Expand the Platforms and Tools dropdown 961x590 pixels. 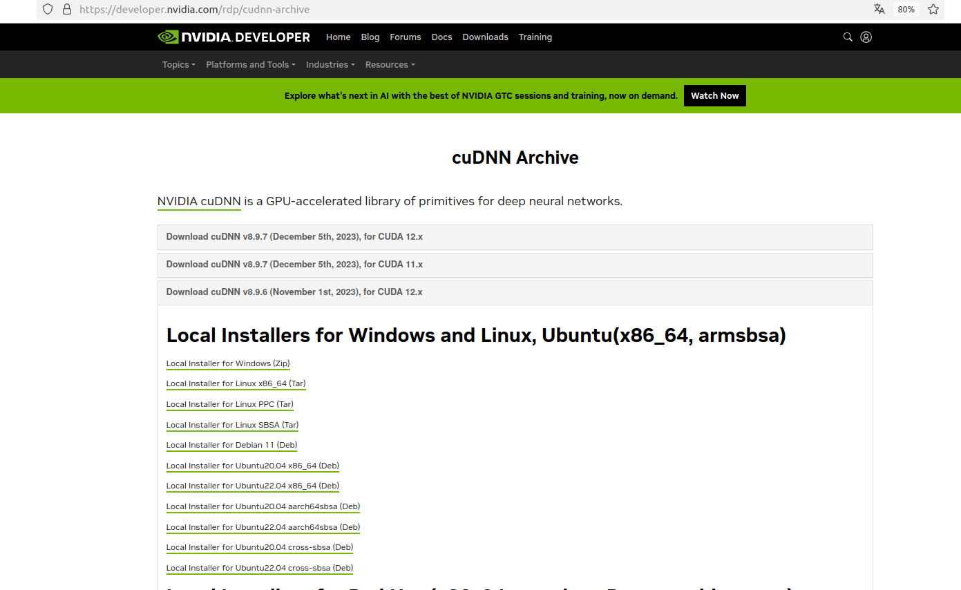click(251, 64)
